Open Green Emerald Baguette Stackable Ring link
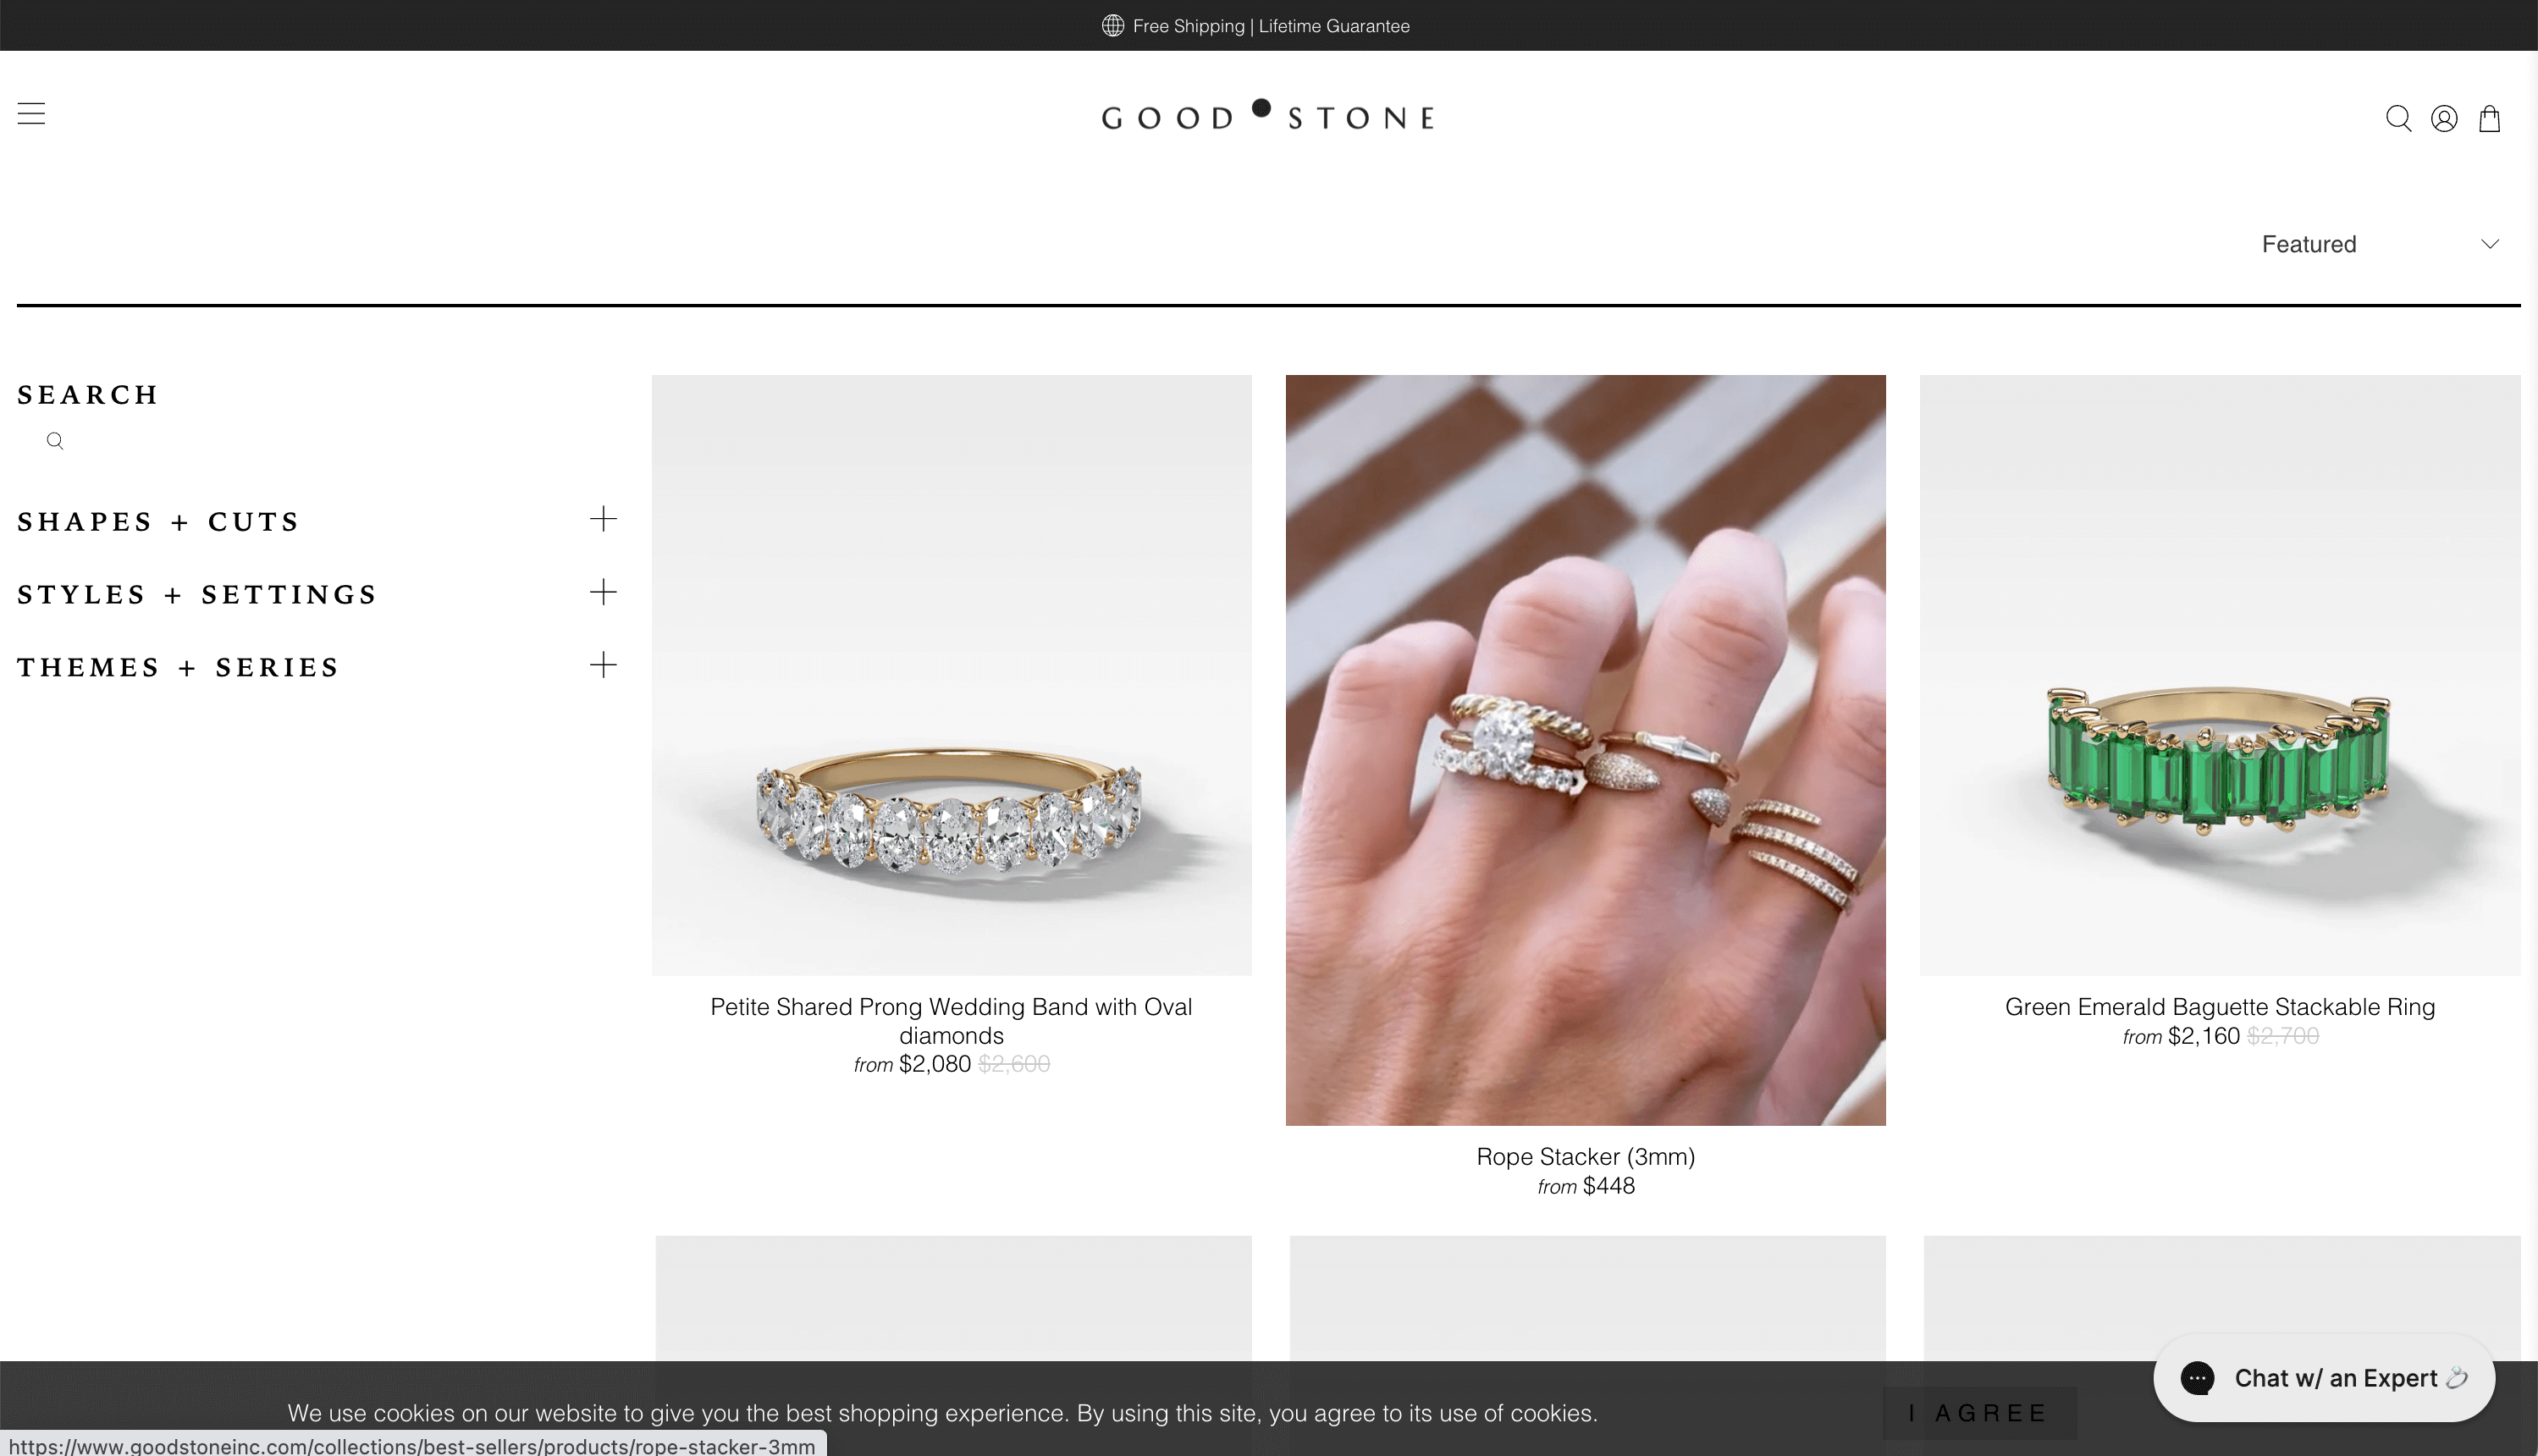The width and height of the screenshot is (2538, 1456). (2219, 1006)
